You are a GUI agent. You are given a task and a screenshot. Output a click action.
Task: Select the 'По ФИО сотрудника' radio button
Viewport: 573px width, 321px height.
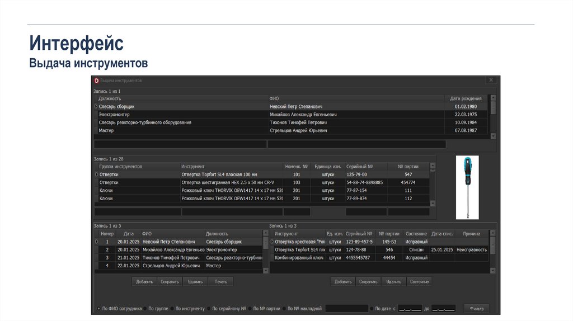tap(98, 308)
